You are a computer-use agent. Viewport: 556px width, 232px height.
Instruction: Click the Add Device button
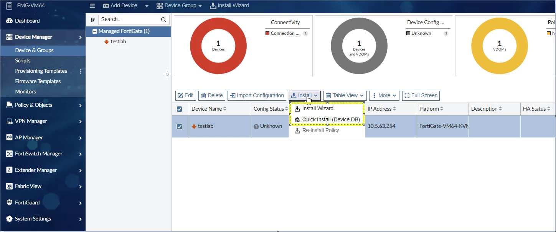120,6
